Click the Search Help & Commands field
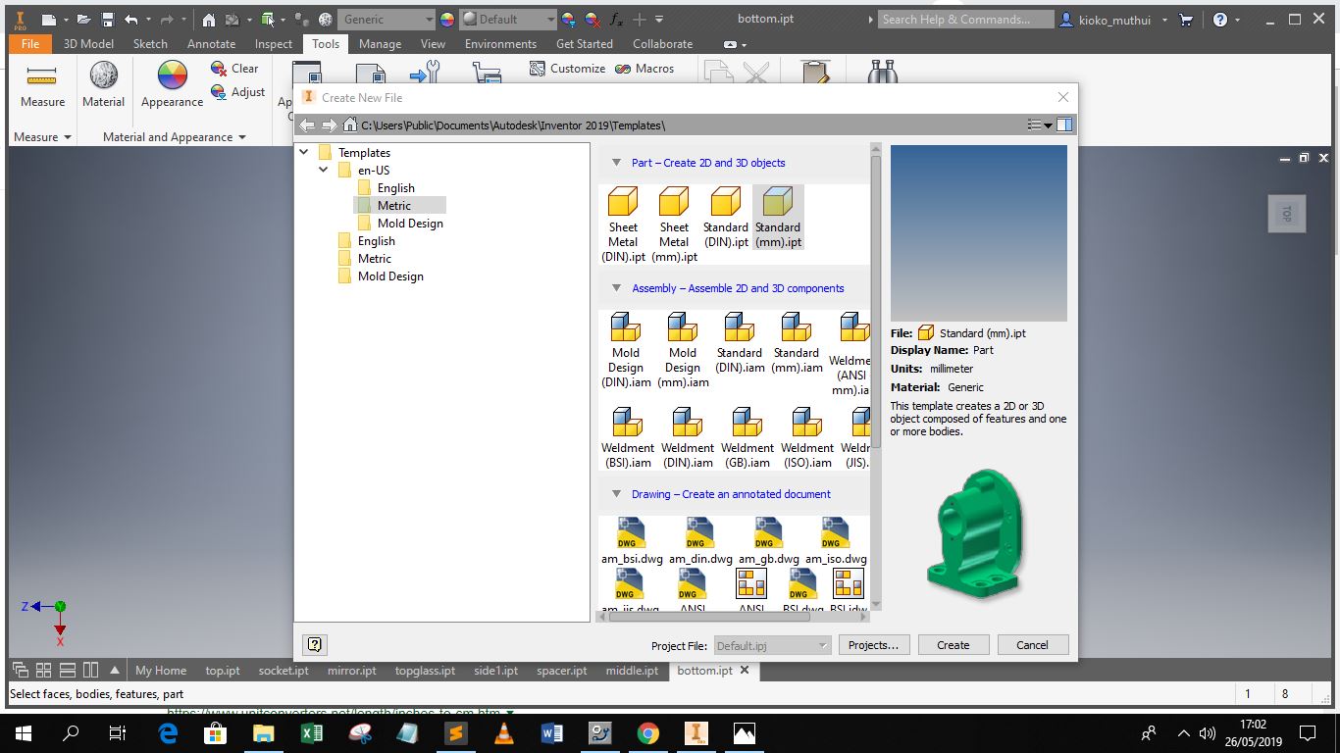Viewport: 1340px width, 753px height. tap(966, 20)
